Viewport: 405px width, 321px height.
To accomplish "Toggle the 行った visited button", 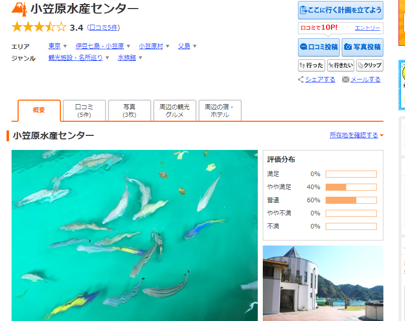I will click(312, 65).
